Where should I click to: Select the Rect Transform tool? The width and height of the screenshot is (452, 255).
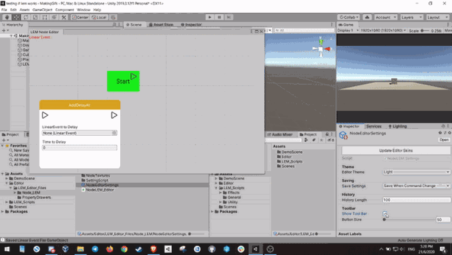click(44, 17)
